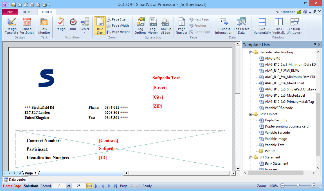Screen dimensions: 324x191
Task: Select the Page 1 sheet tab
Action: (x=31, y=173)
